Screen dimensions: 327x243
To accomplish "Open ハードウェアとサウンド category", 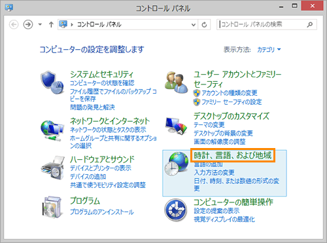I will [x=102, y=159].
